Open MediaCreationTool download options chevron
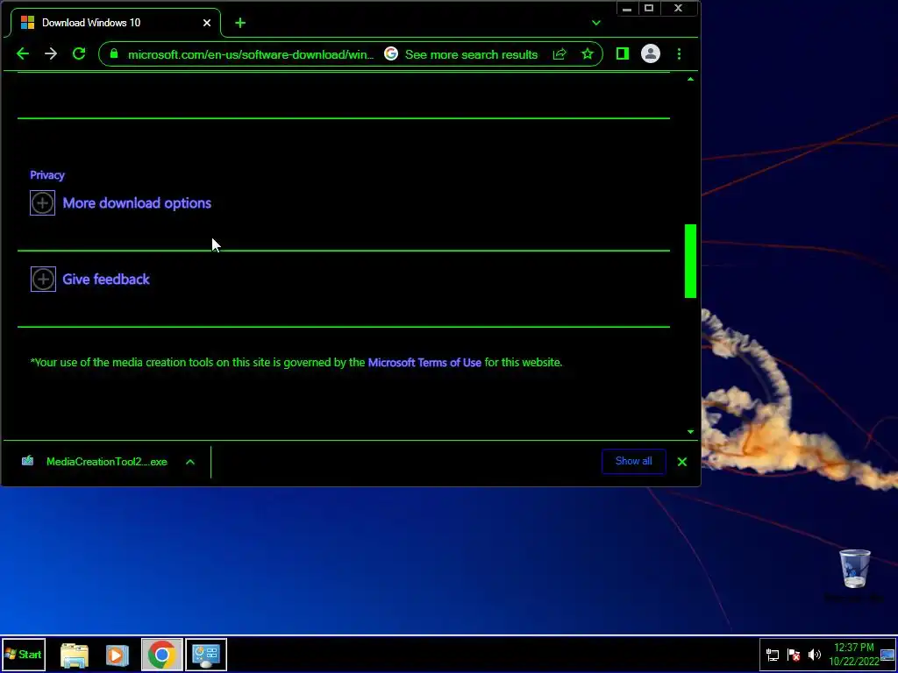Viewport: 898px width, 673px height. [x=190, y=462]
